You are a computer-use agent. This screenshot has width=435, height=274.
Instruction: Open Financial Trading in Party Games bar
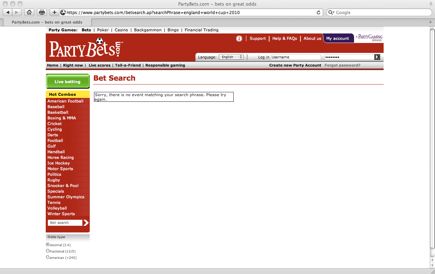[x=202, y=30]
